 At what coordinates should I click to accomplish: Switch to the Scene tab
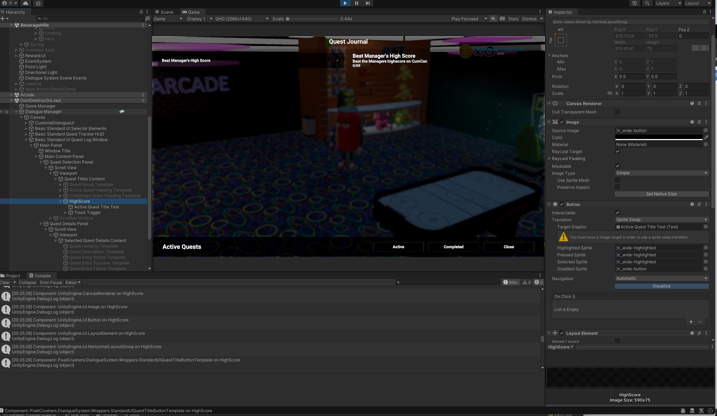164,12
